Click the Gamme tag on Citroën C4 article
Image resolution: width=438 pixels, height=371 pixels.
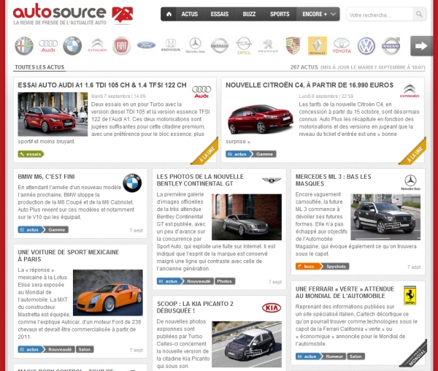(264, 154)
